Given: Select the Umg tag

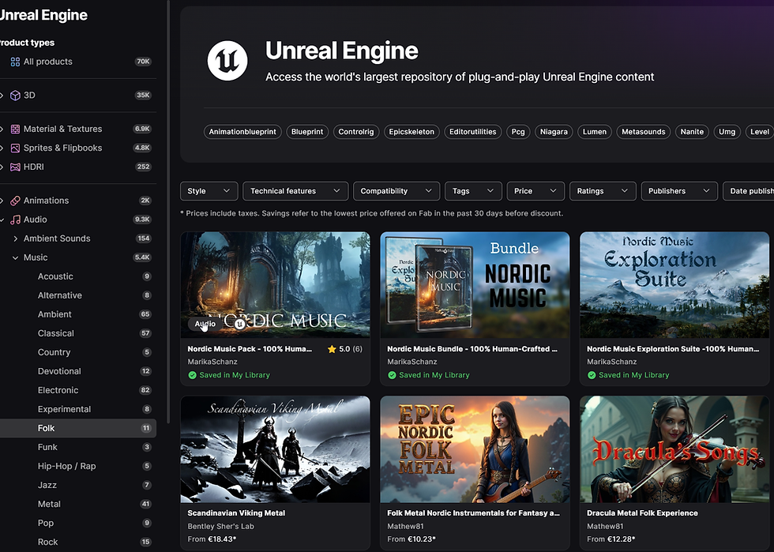Looking at the screenshot, I should tap(727, 132).
